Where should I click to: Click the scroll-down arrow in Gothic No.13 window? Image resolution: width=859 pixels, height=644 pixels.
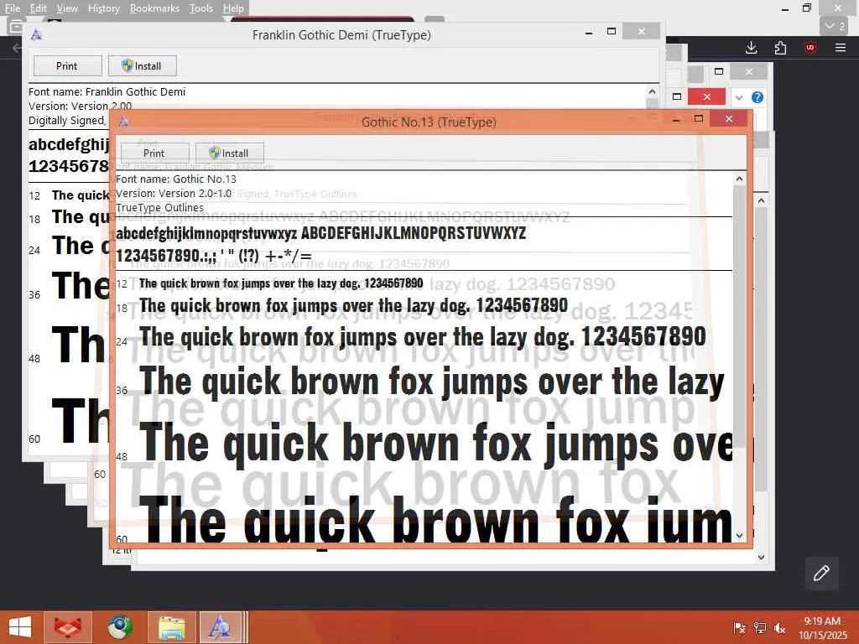(740, 536)
